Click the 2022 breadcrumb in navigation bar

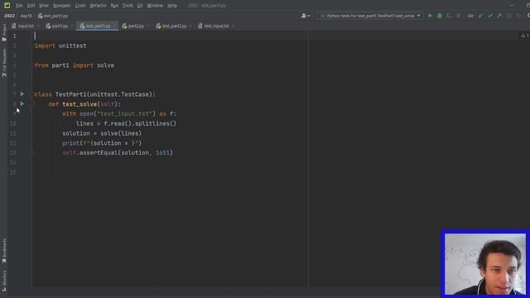click(x=9, y=16)
